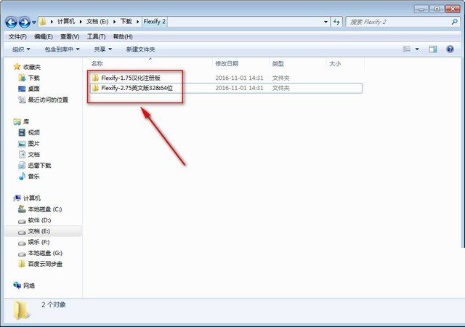Viewport: 465px width, 327px height.
Task: Open the 编辑(E) menu
Action: (44, 37)
